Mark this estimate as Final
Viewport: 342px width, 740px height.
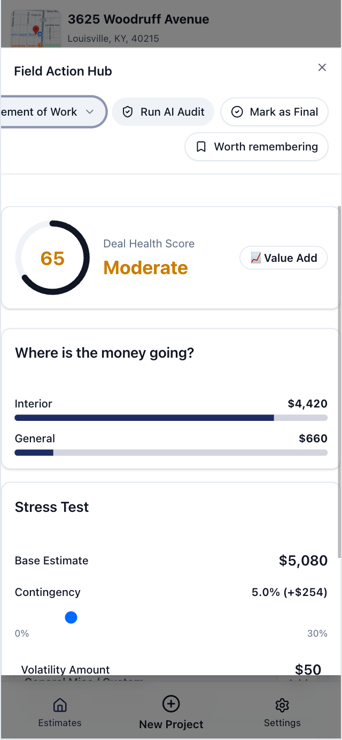[x=274, y=112]
